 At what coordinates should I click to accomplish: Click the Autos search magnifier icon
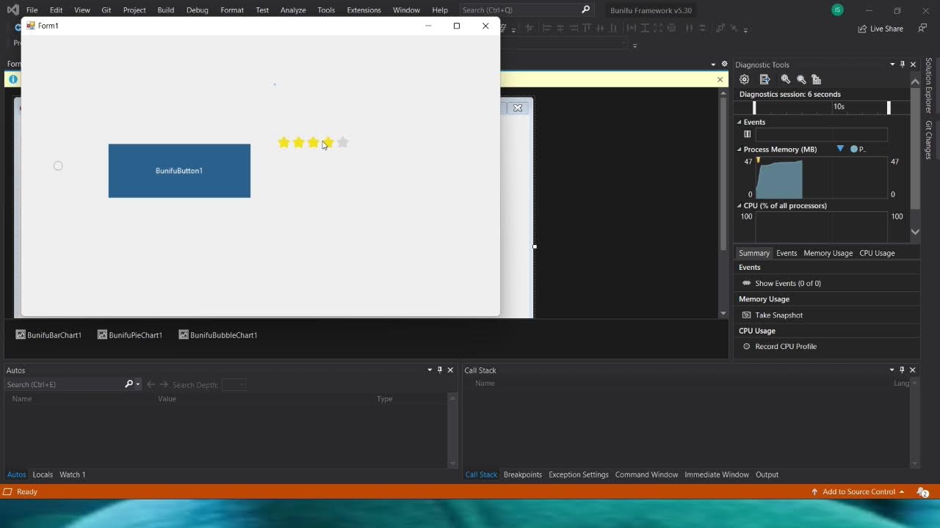129,384
